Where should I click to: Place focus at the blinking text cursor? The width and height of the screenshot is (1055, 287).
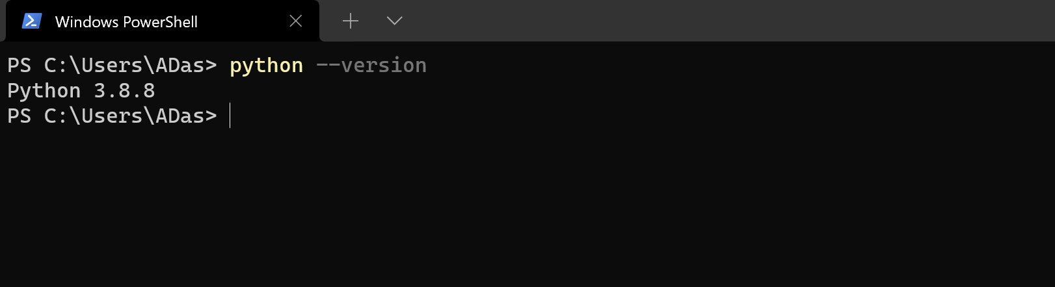pos(230,116)
